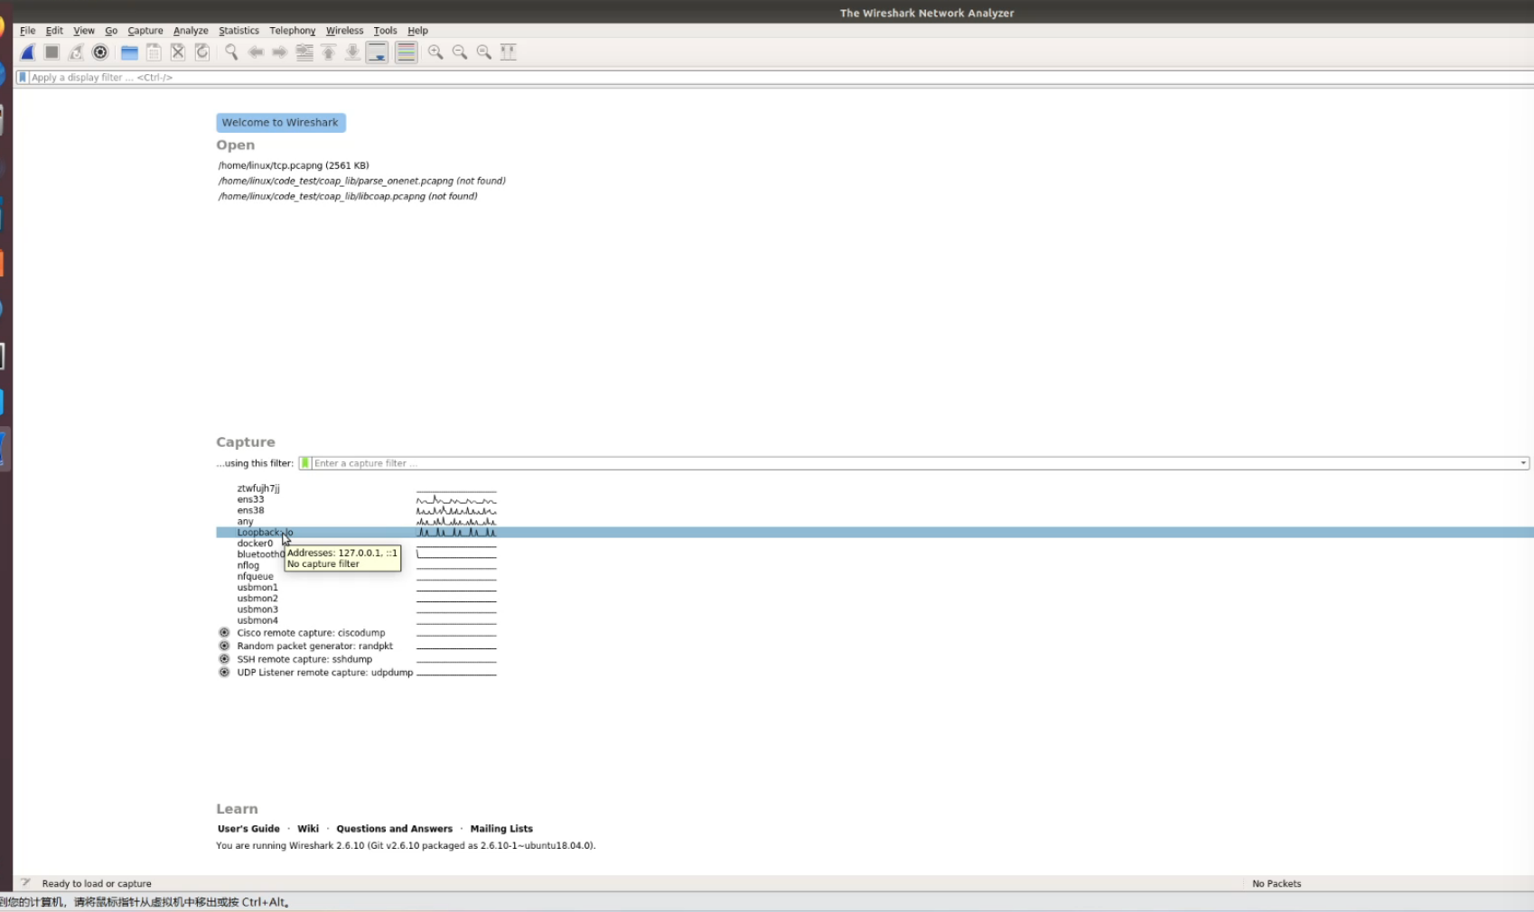Screen dimensions: 1534x912
Task: Open a capture file with folder icon
Action: point(129,52)
